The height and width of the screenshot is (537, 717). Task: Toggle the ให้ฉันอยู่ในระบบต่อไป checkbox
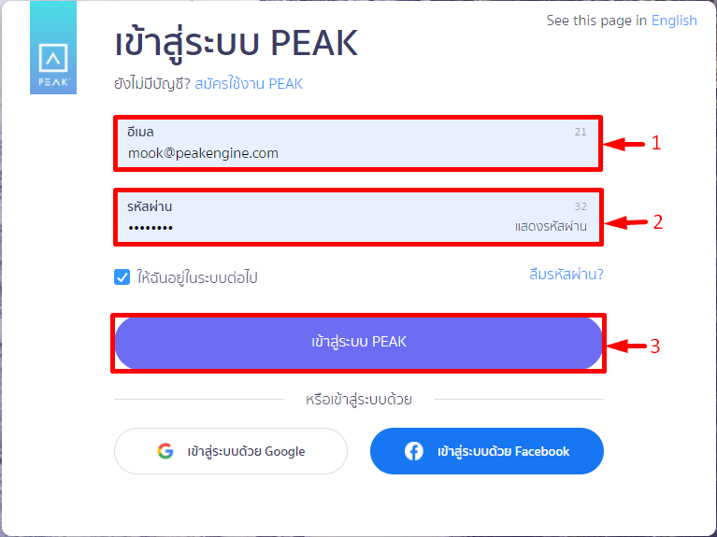click(122, 277)
